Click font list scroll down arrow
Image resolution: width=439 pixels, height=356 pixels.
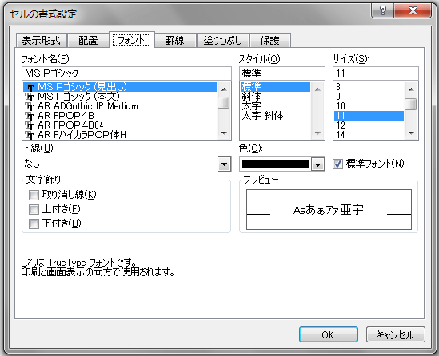click(x=224, y=133)
